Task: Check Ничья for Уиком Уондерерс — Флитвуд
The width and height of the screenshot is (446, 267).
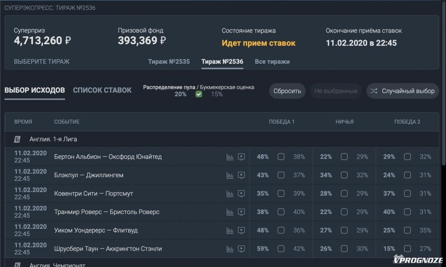Action: (344, 230)
